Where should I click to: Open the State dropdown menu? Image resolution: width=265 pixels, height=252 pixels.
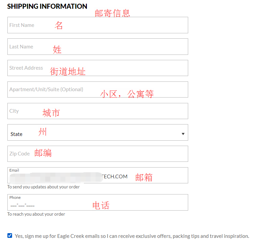coord(97,133)
